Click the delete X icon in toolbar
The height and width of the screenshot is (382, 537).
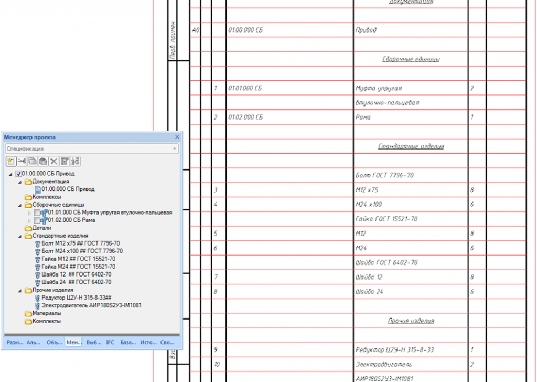tap(54, 162)
